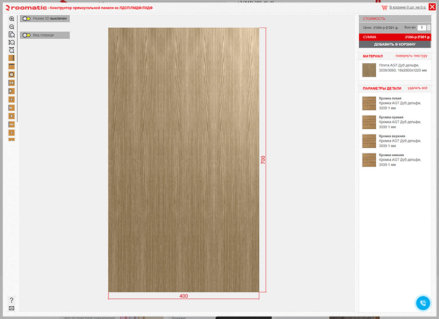Click the 700 height dimension label
This screenshot has height=319, width=439.
(263, 159)
